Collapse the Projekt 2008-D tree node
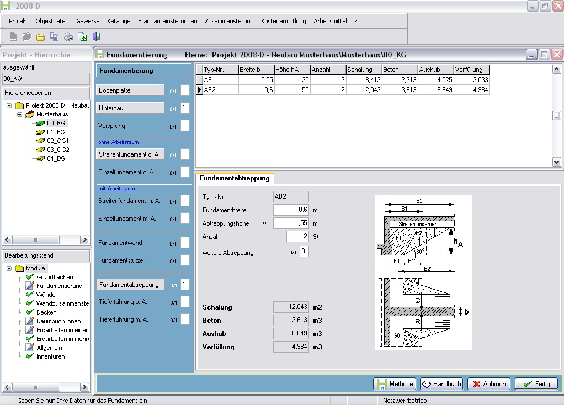 click(9, 105)
